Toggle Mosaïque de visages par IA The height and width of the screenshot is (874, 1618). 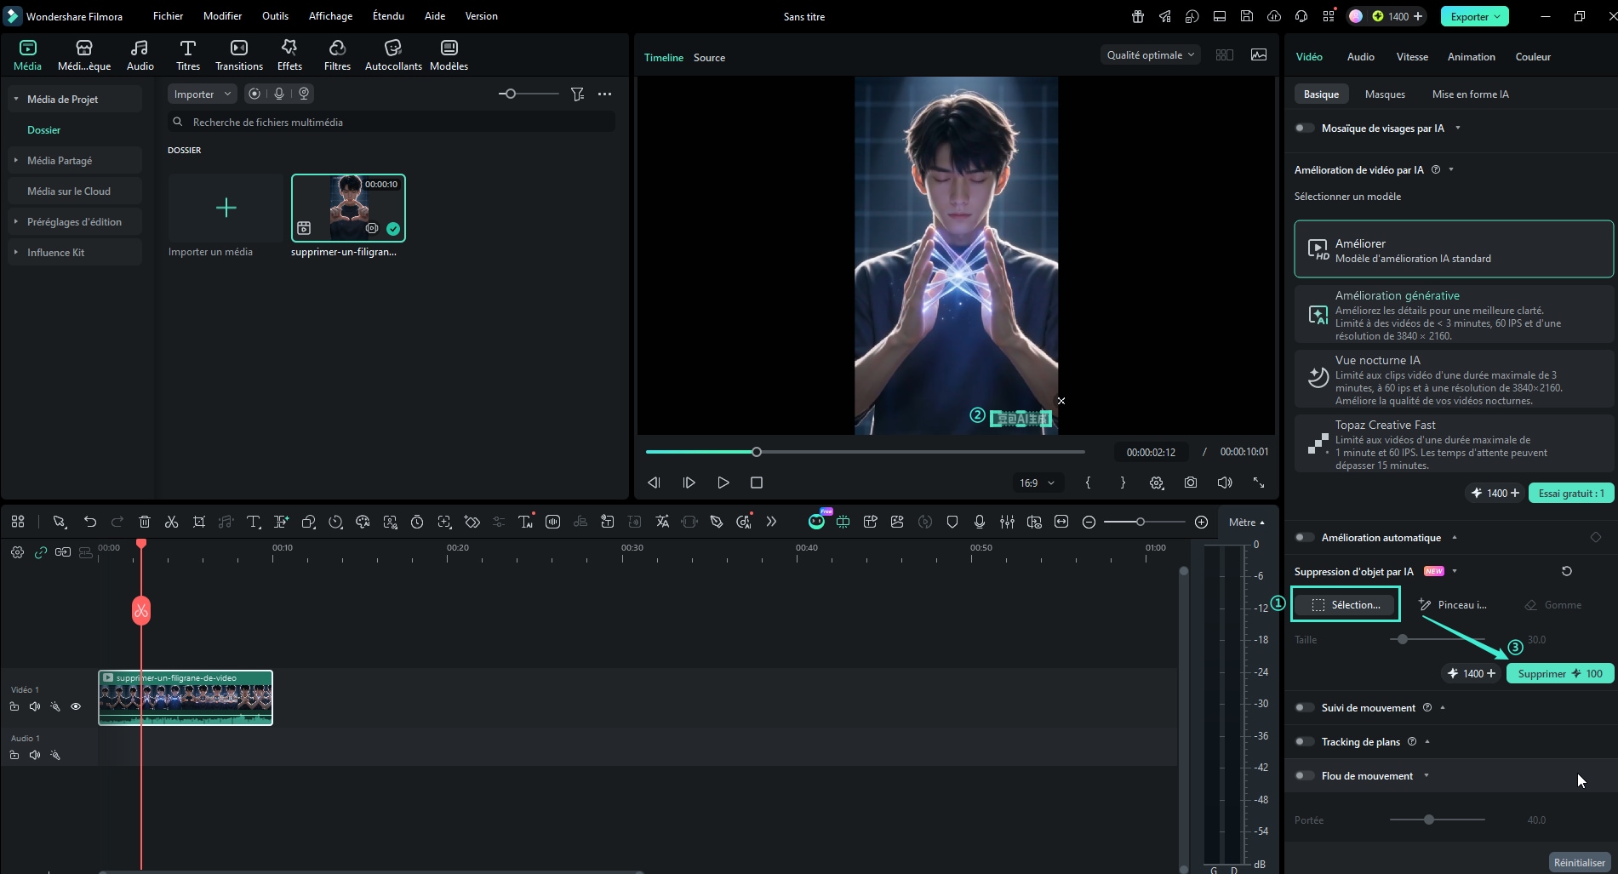(x=1304, y=129)
